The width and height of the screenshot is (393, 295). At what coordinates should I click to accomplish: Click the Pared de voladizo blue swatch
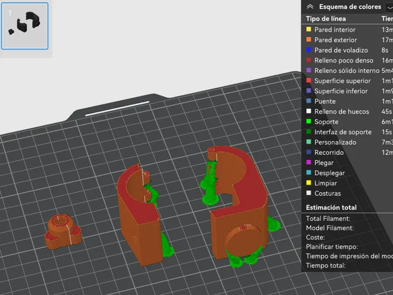(309, 50)
